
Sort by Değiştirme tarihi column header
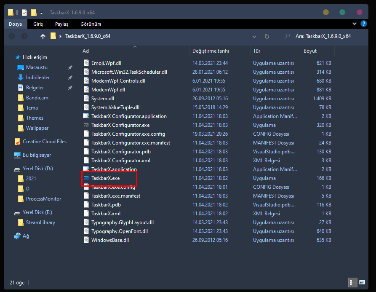[211, 51]
